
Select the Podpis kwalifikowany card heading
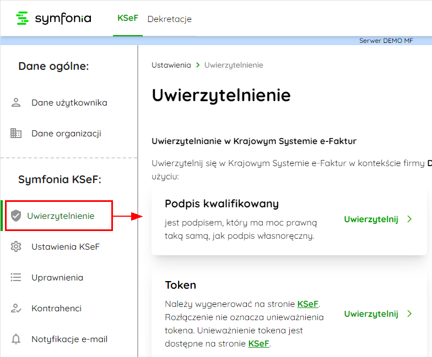pyautogui.click(x=222, y=204)
